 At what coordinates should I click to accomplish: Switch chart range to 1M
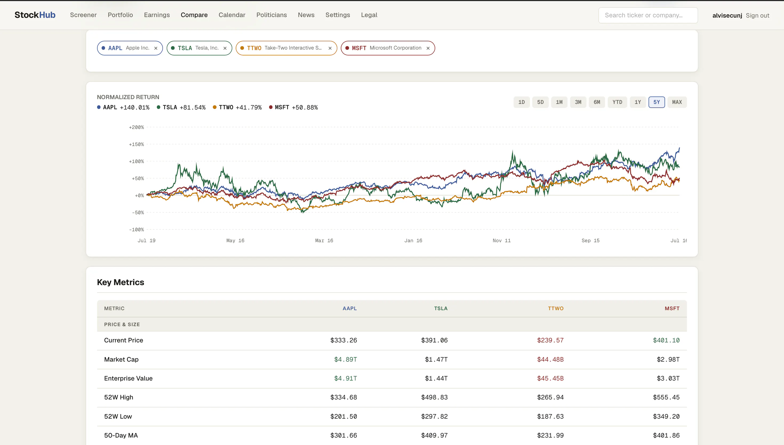(x=559, y=102)
